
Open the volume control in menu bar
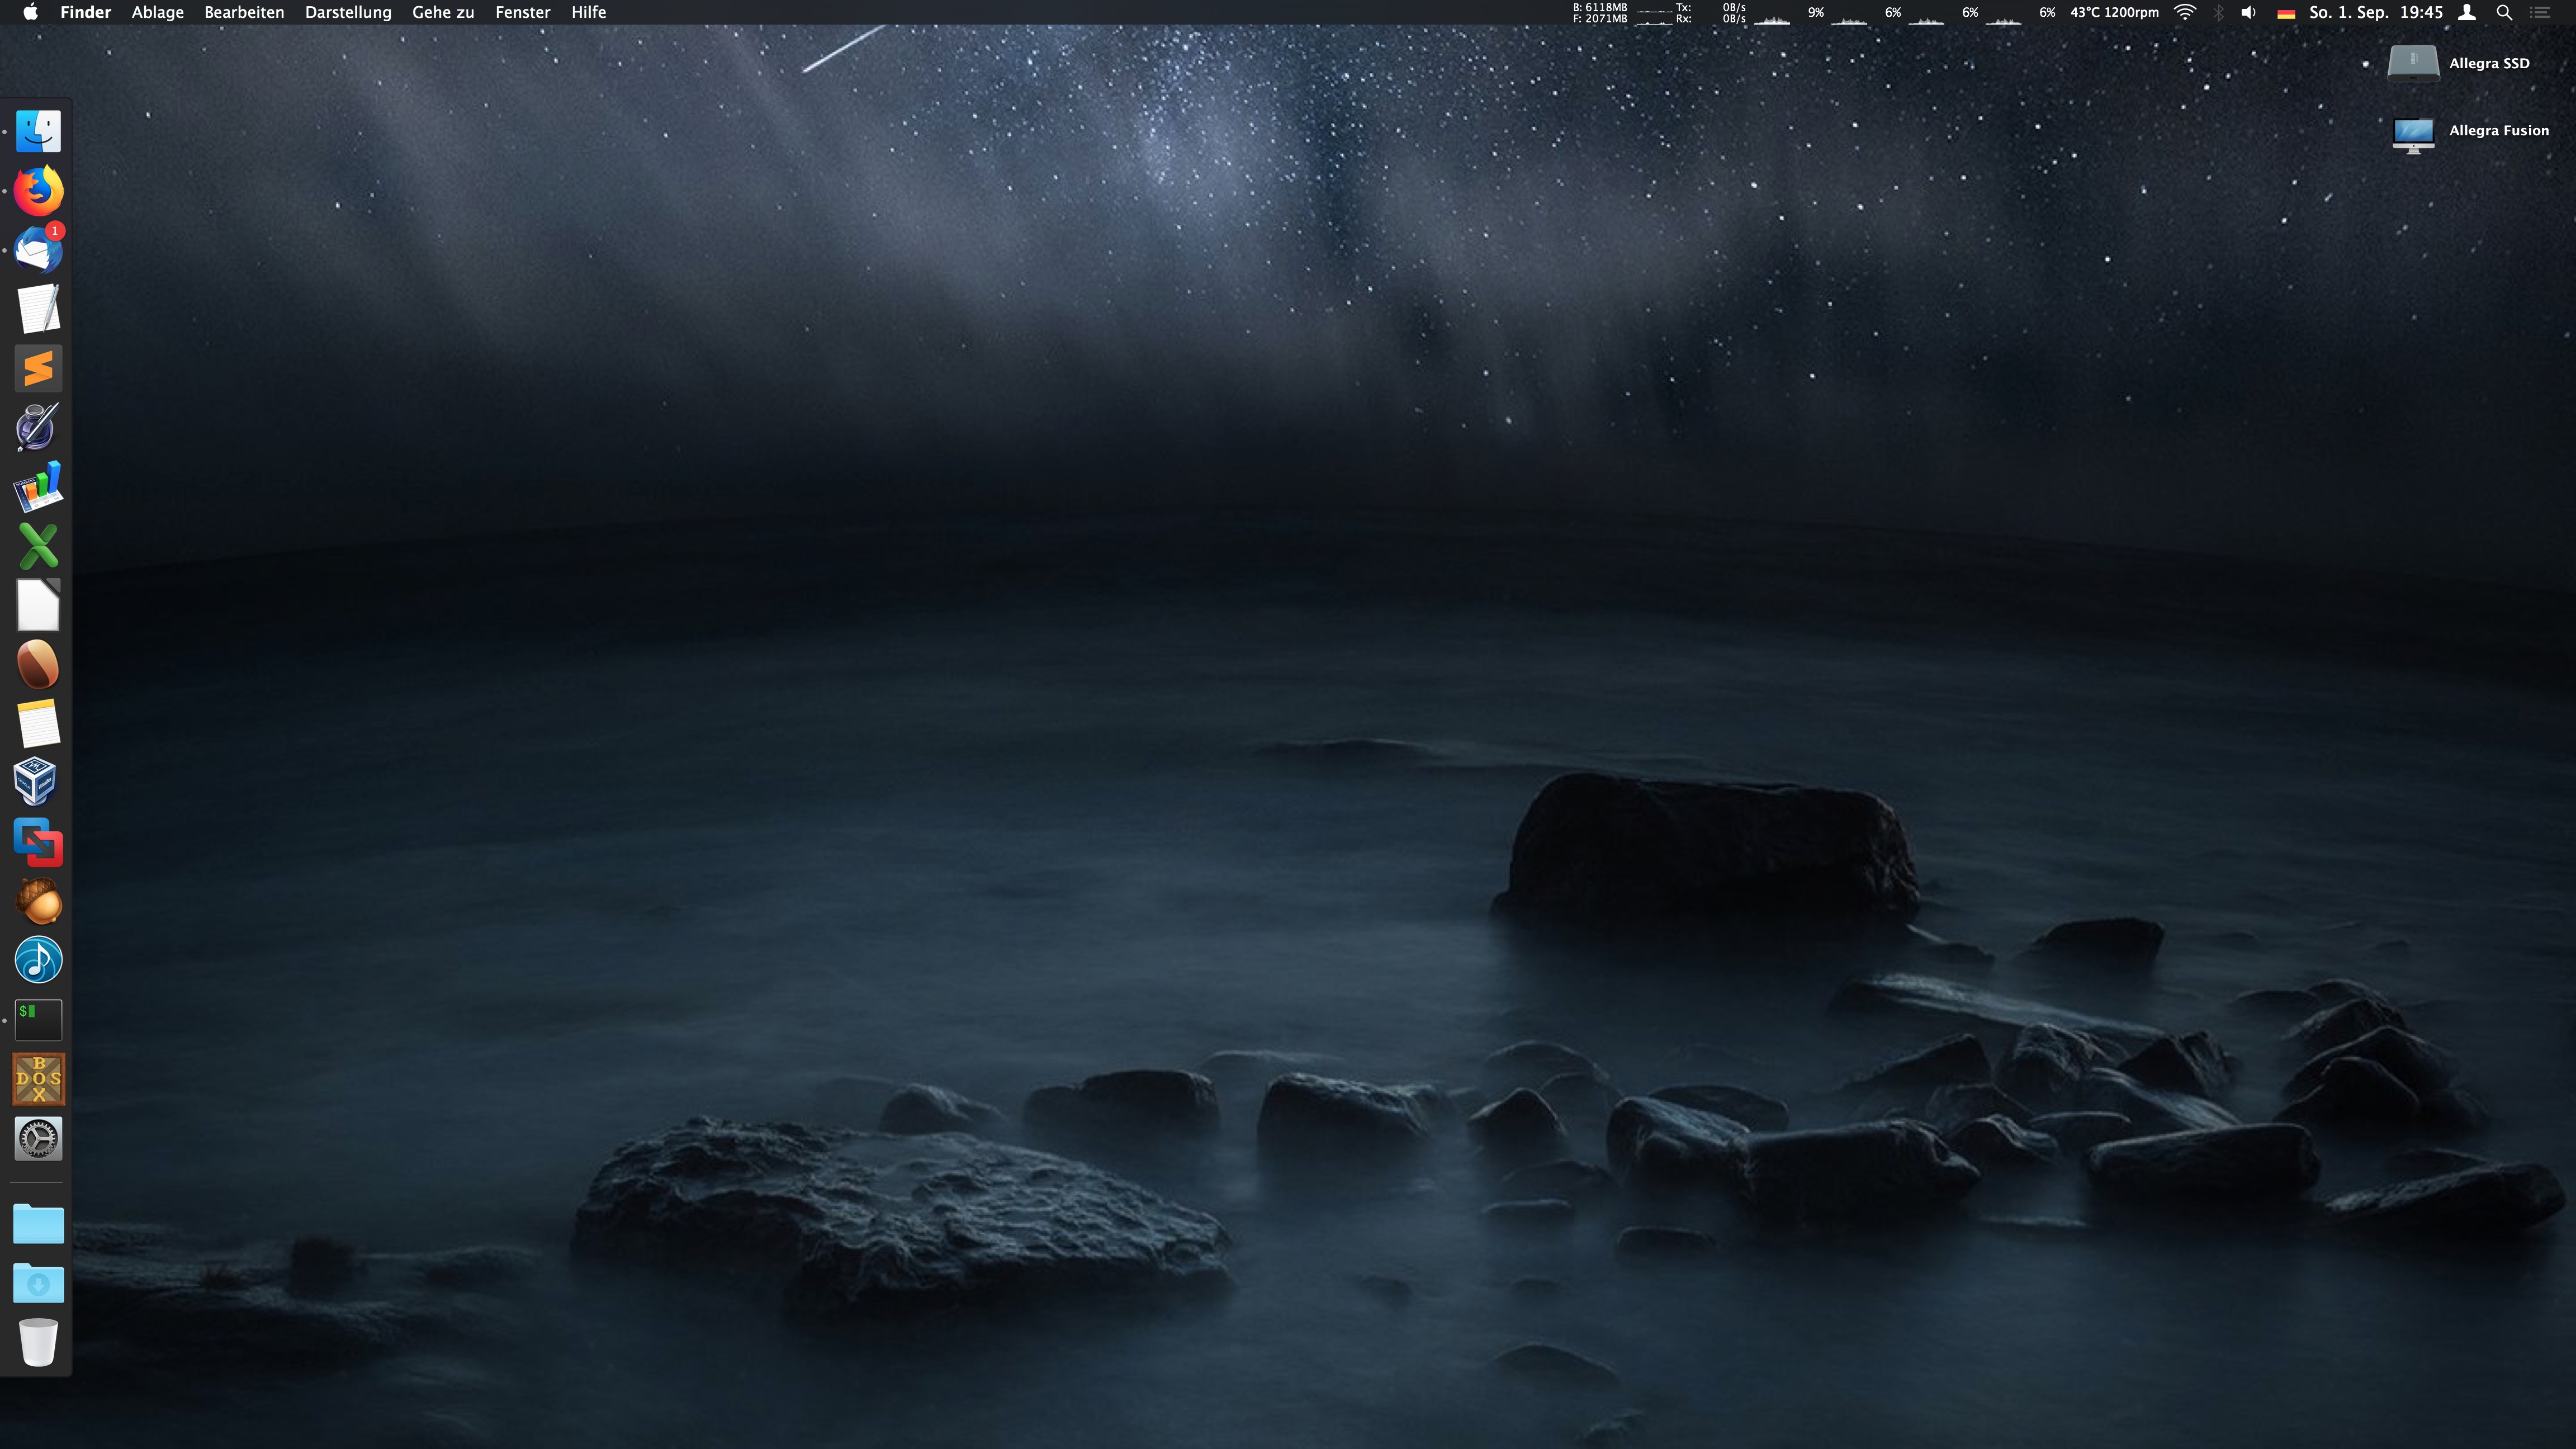pos(2248,13)
